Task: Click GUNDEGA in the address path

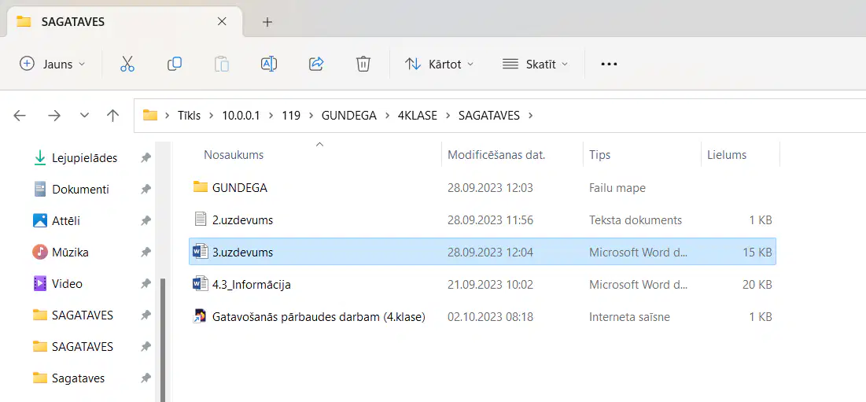Action: (x=349, y=116)
